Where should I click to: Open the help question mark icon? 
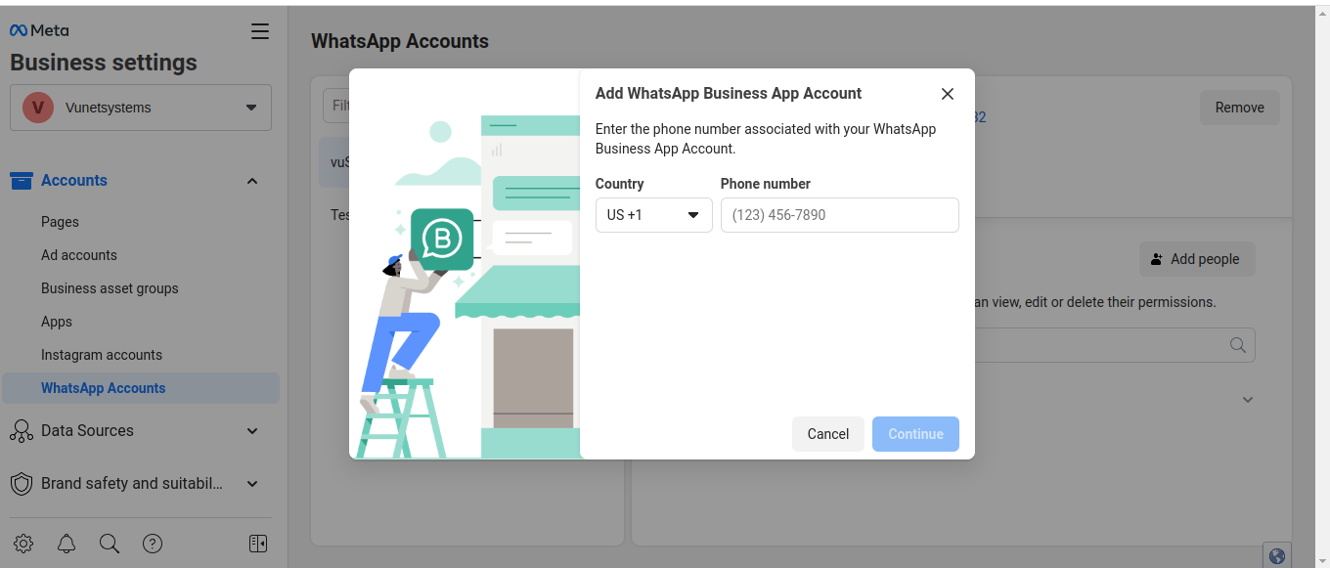(x=153, y=544)
